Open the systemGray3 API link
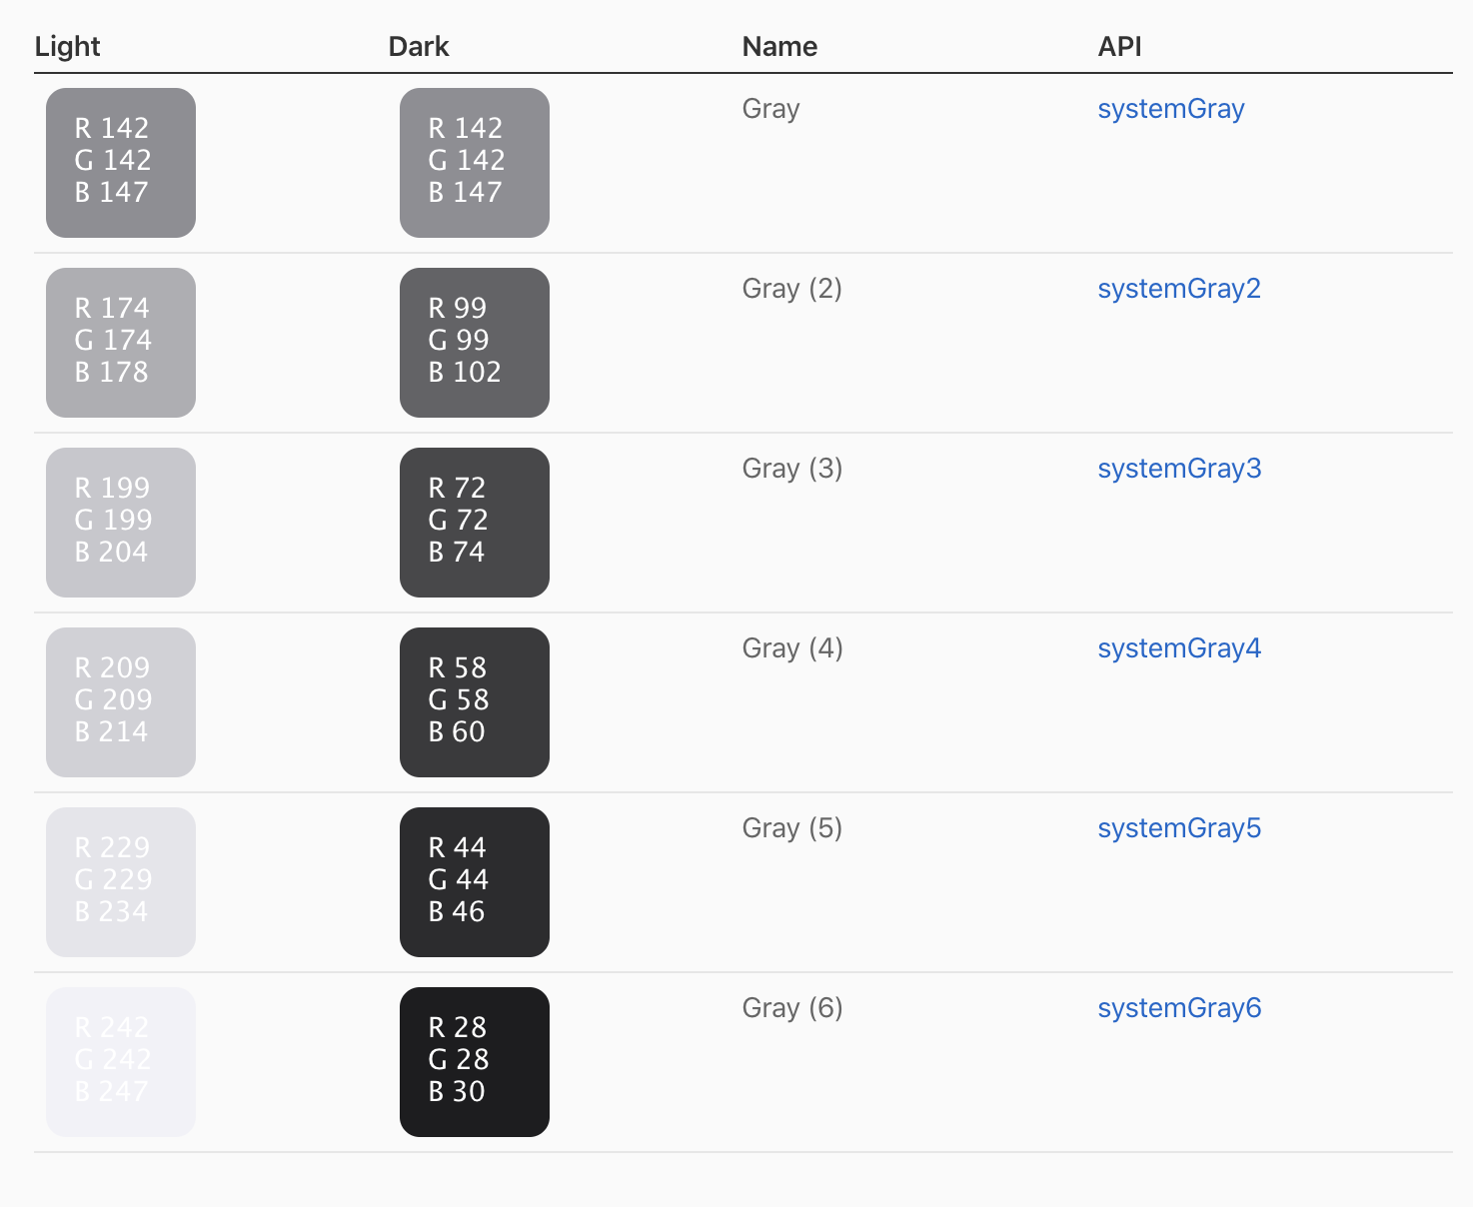The image size is (1473, 1207). [1179, 469]
